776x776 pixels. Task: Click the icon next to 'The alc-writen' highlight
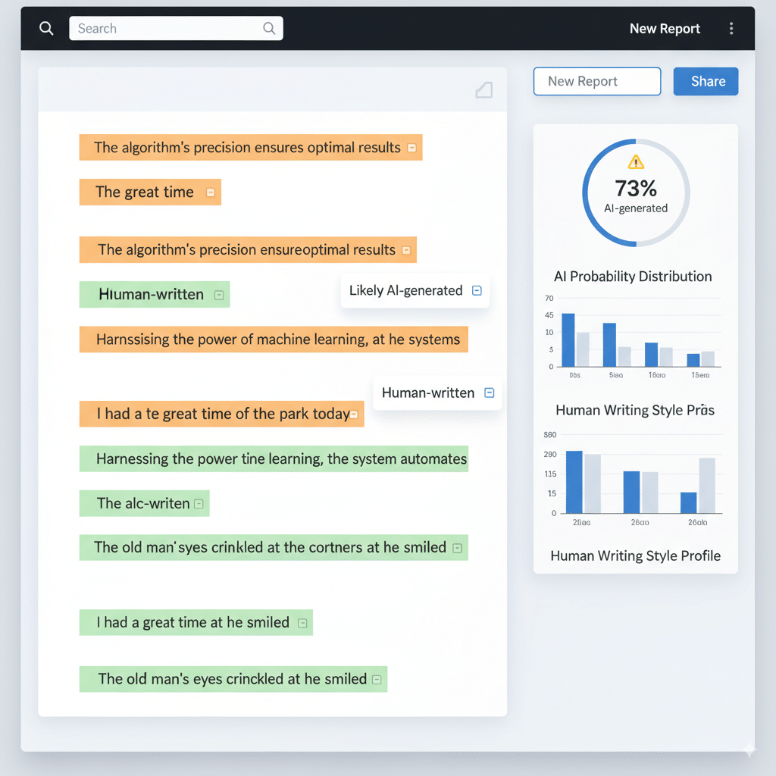point(199,503)
